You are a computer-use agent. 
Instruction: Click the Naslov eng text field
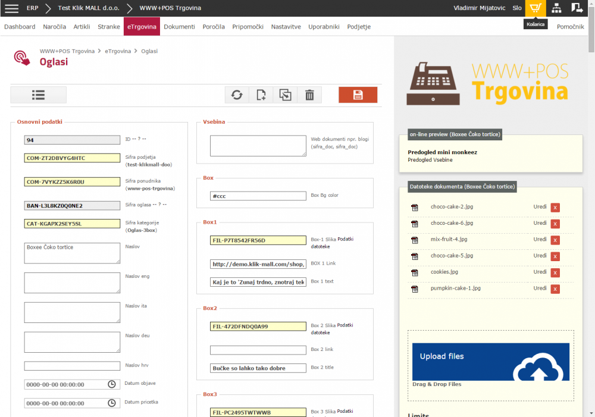click(x=72, y=283)
